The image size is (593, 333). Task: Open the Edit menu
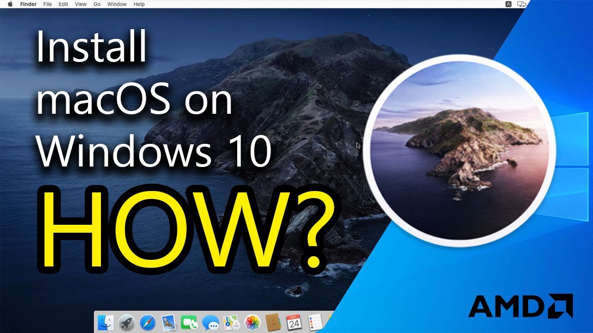coord(63,4)
